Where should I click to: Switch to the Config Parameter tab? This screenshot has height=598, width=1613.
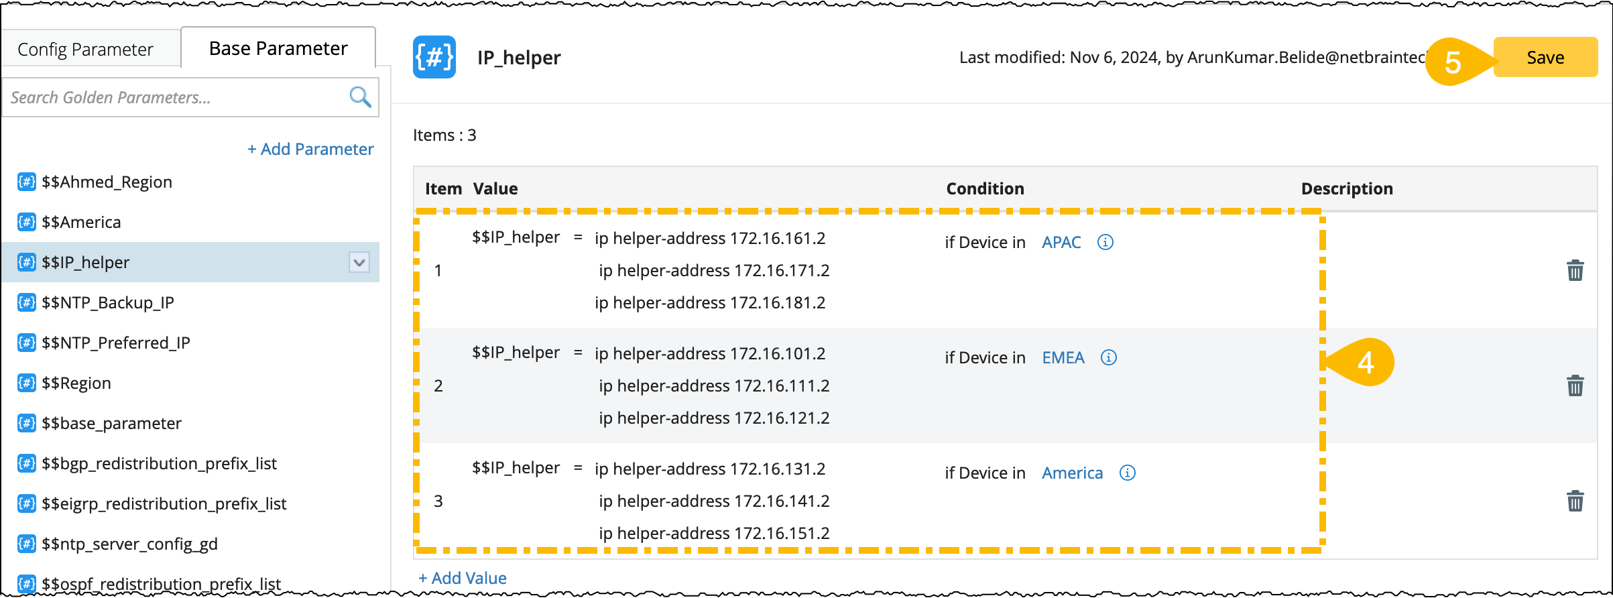coord(85,50)
